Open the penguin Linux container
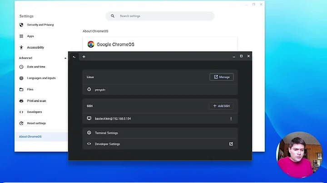Image resolution: width=327 pixels, height=183 pixels. [x=160, y=90]
